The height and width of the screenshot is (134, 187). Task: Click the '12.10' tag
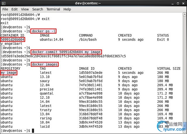pos(45,98)
